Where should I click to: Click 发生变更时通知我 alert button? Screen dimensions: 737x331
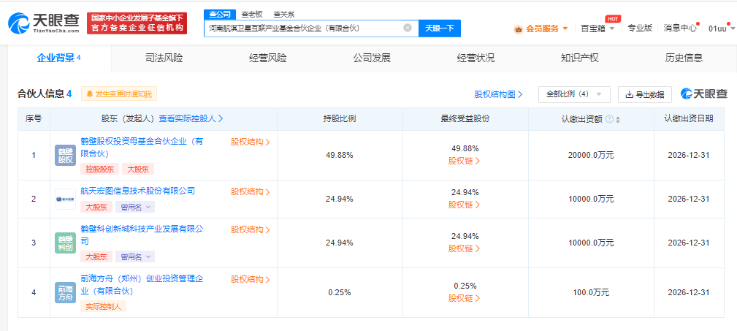pyautogui.click(x=119, y=94)
